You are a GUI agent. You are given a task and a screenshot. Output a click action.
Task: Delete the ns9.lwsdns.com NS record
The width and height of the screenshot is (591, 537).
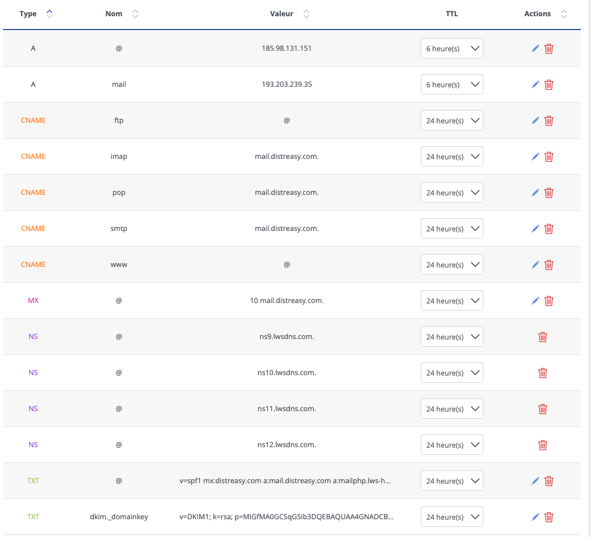[543, 337]
